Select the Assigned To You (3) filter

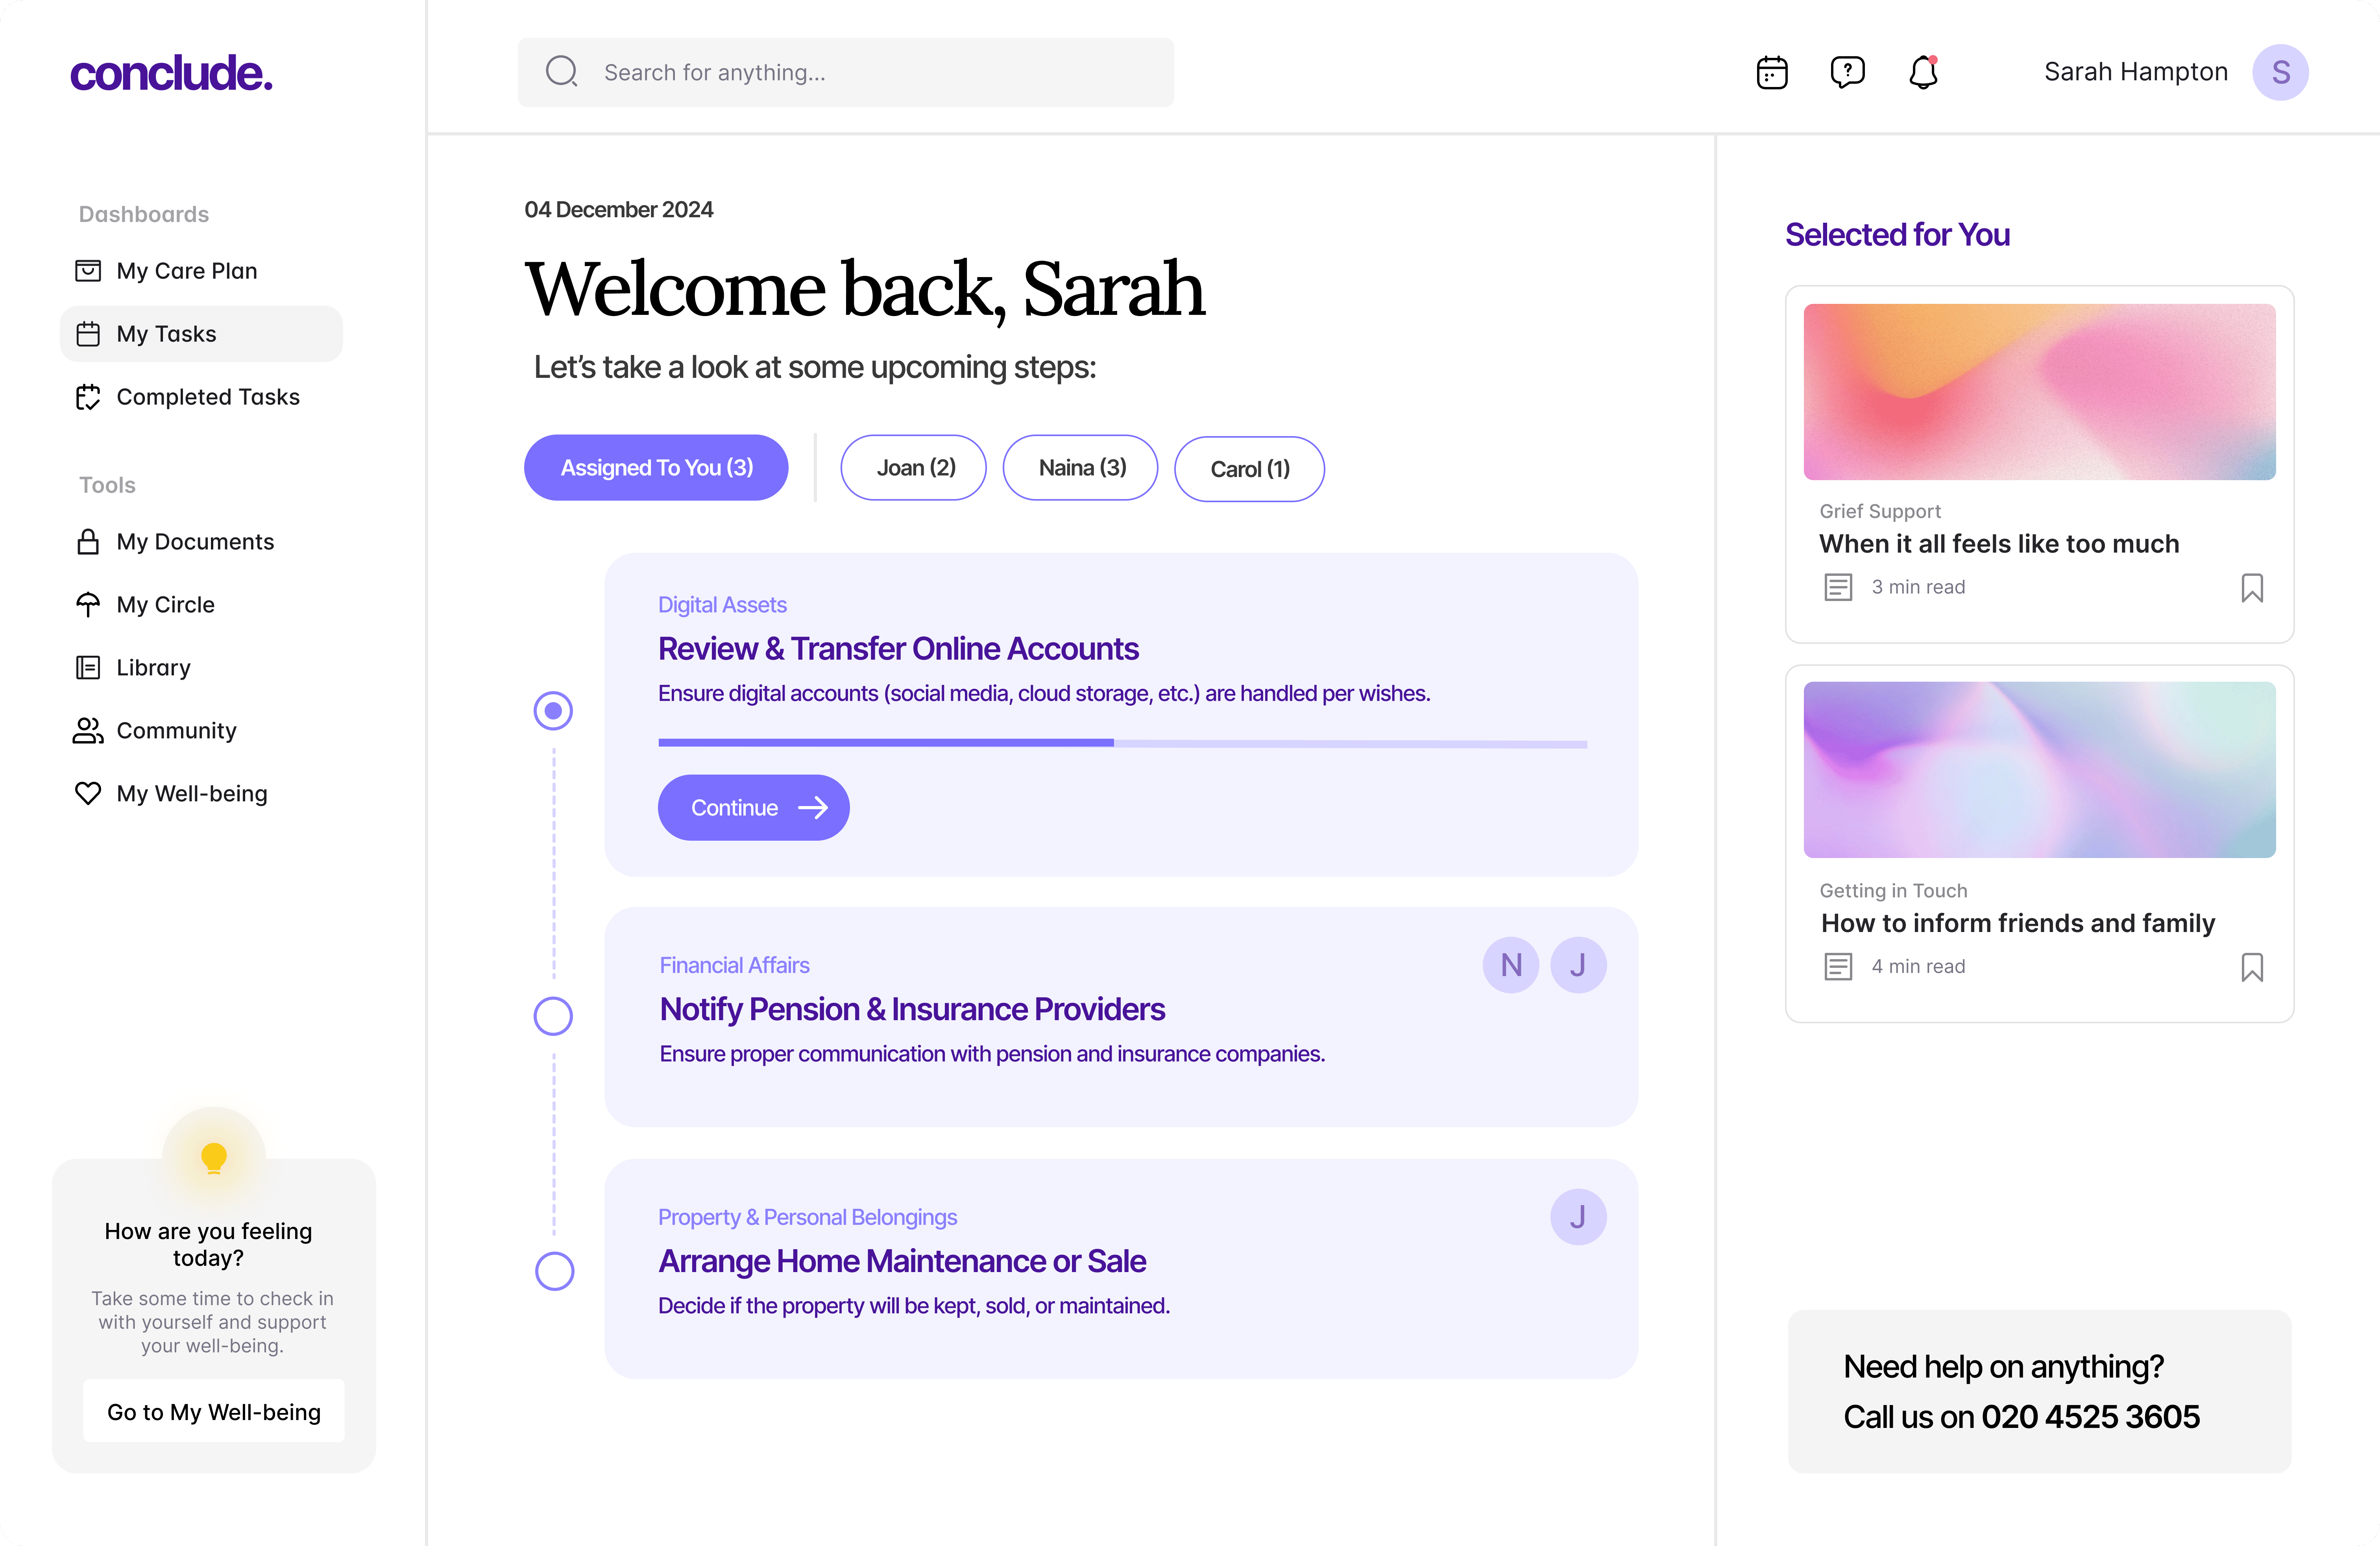tap(656, 467)
